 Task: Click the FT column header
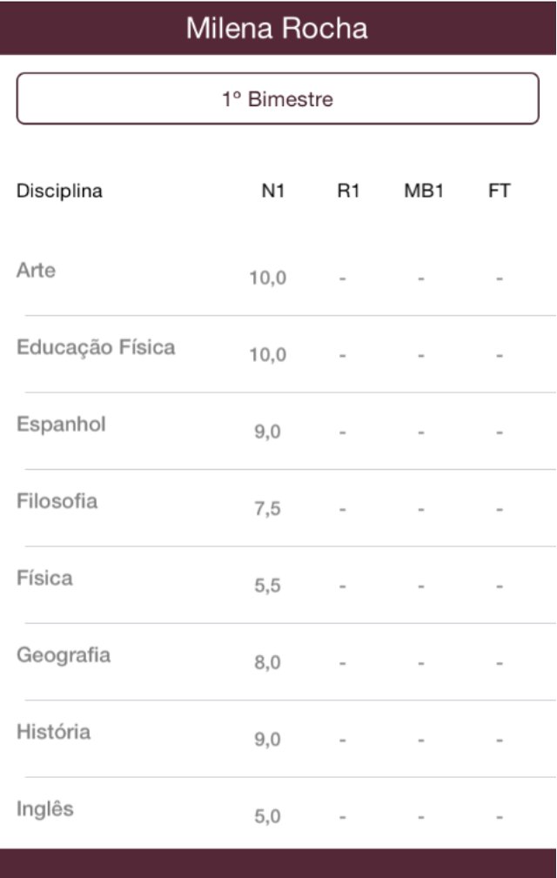tap(500, 191)
